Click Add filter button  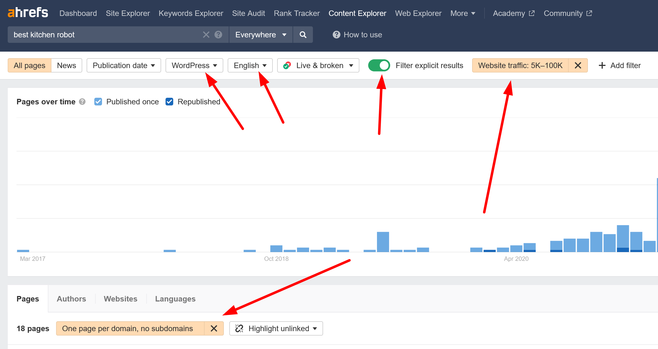pyautogui.click(x=620, y=65)
